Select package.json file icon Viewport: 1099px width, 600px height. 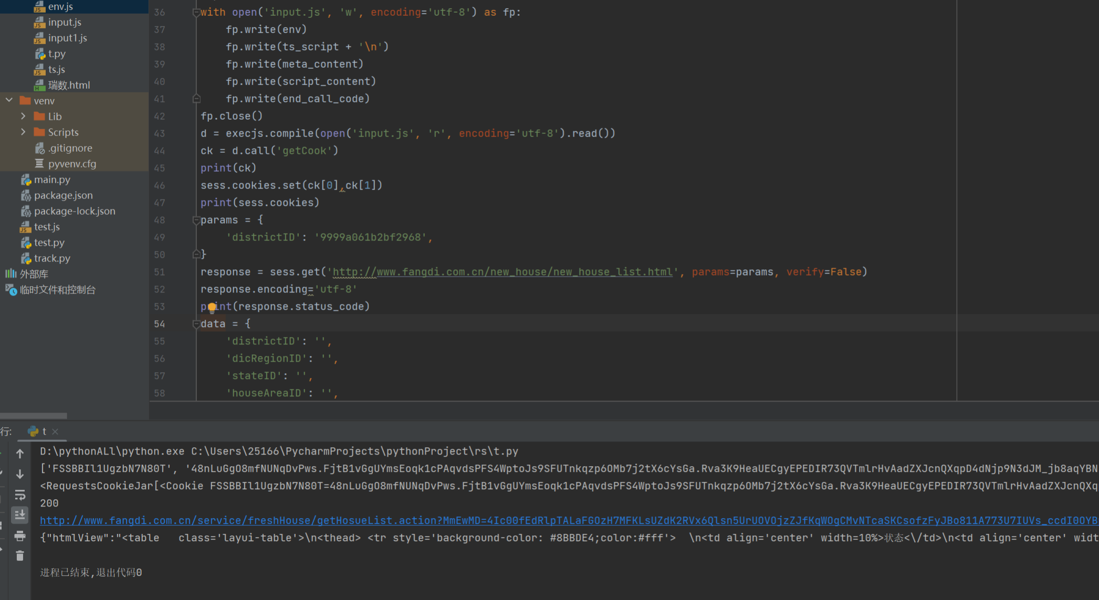pos(26,195)
